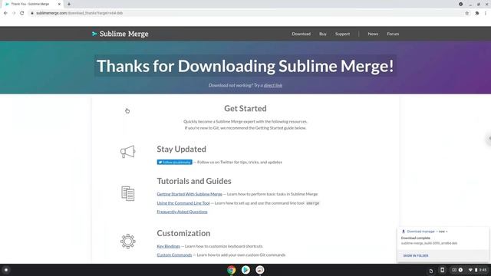The width and height of the screenshot is (491, 276).
Task: Open a new tab with plus button
Action: coord(69,4)
